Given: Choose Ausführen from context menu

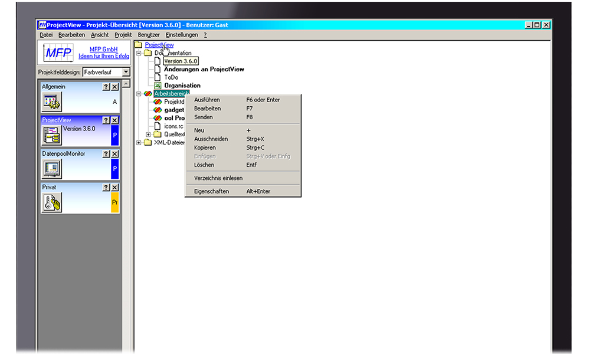Looking at the screenshot, I should [242, 100].
